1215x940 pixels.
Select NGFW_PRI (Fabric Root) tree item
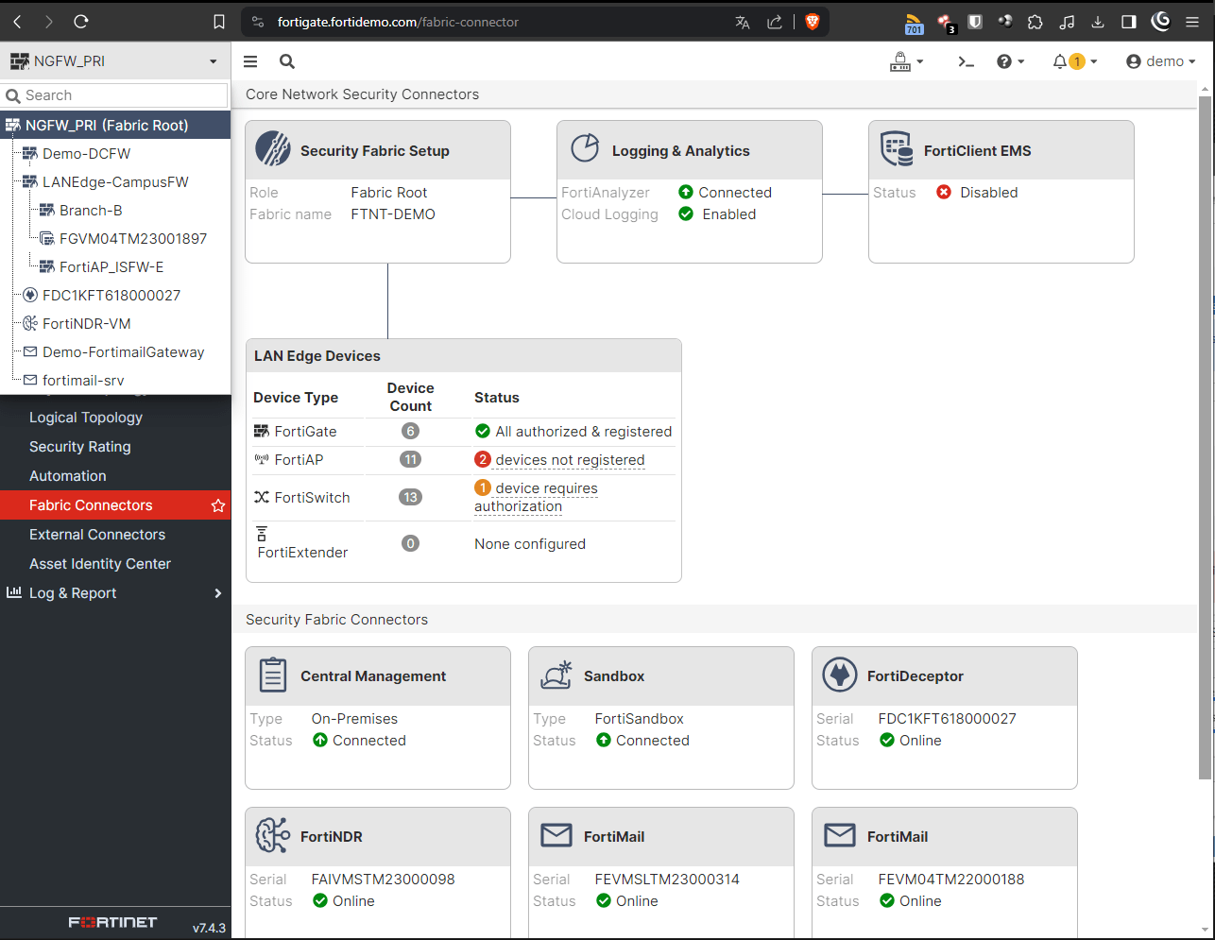coord(115,125)
